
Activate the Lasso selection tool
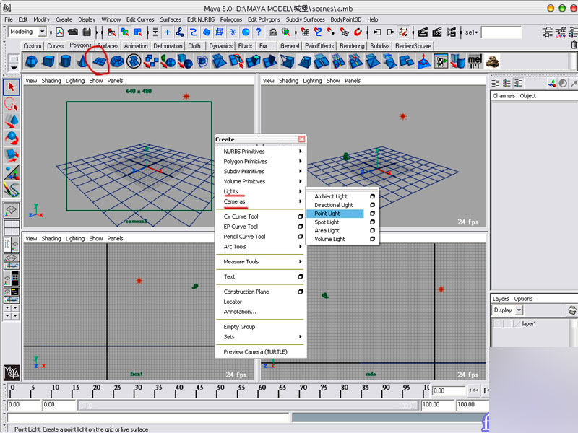click(12, 103)
